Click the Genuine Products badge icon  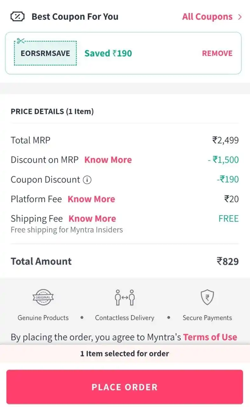pos(43,297)
